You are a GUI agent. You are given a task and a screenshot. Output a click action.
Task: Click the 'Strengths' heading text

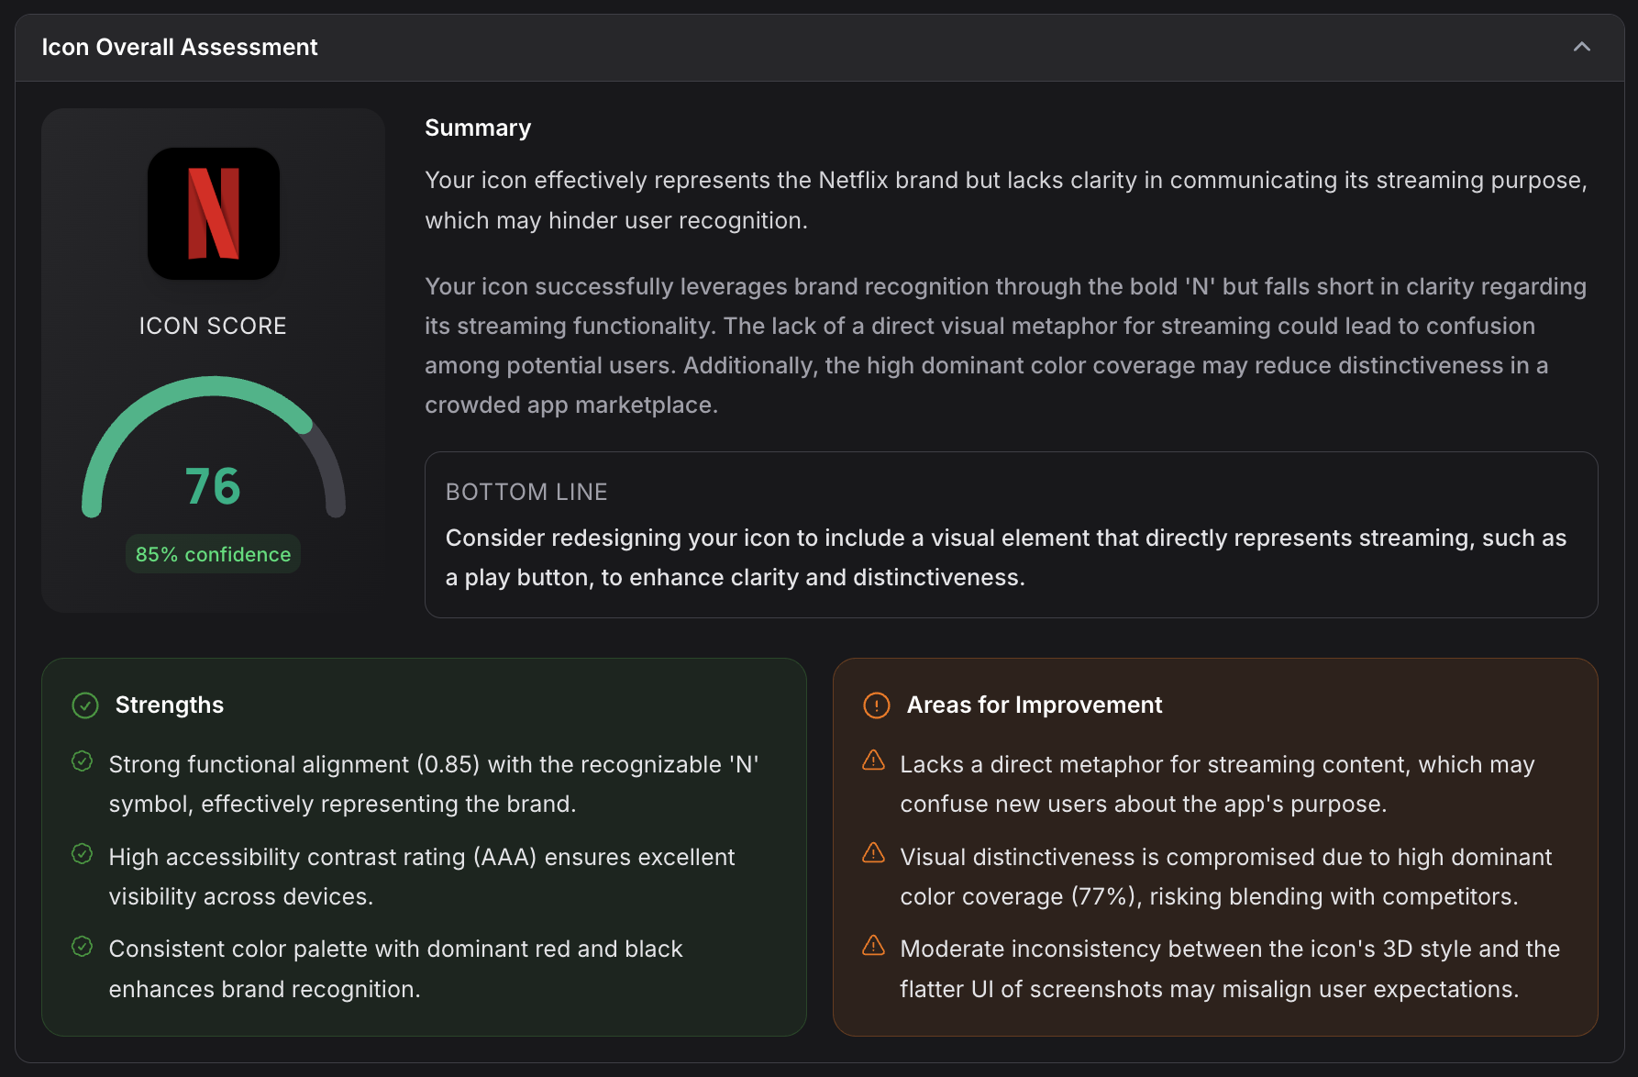click(x=170, y=705)
